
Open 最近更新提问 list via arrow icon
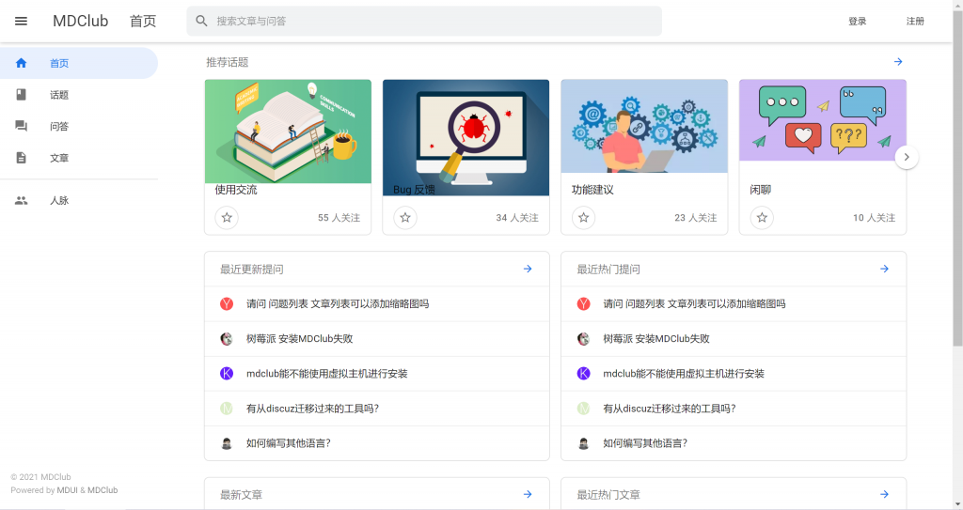coord(528,269)
